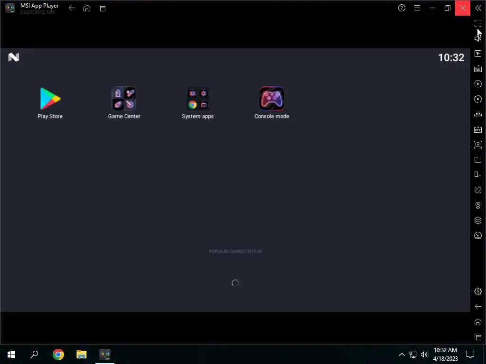The height and width of the screenshot is (364, 486).
Task: Show hidden system tray icons
Action: [x=402, y=355]
